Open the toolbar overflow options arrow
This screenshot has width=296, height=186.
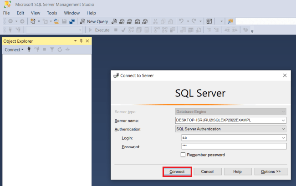(x=252, y=31)
